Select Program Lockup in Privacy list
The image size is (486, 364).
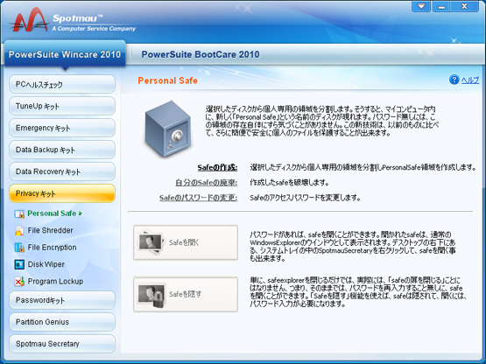click(55, 281)
